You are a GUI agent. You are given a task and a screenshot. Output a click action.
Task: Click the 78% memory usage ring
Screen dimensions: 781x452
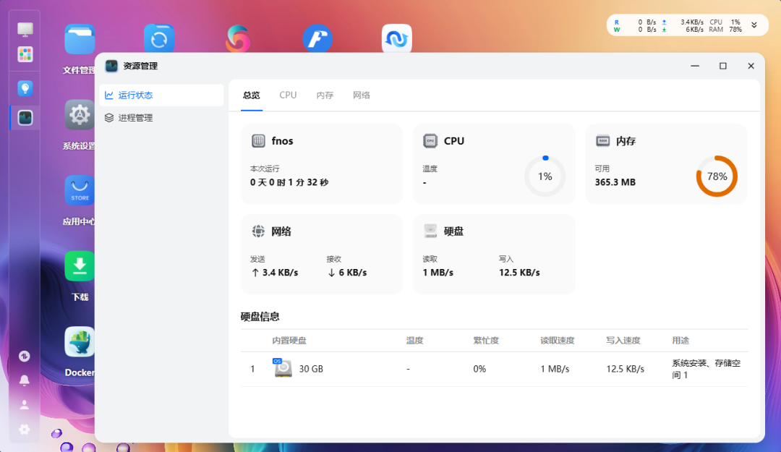click(x=717, y=176)
